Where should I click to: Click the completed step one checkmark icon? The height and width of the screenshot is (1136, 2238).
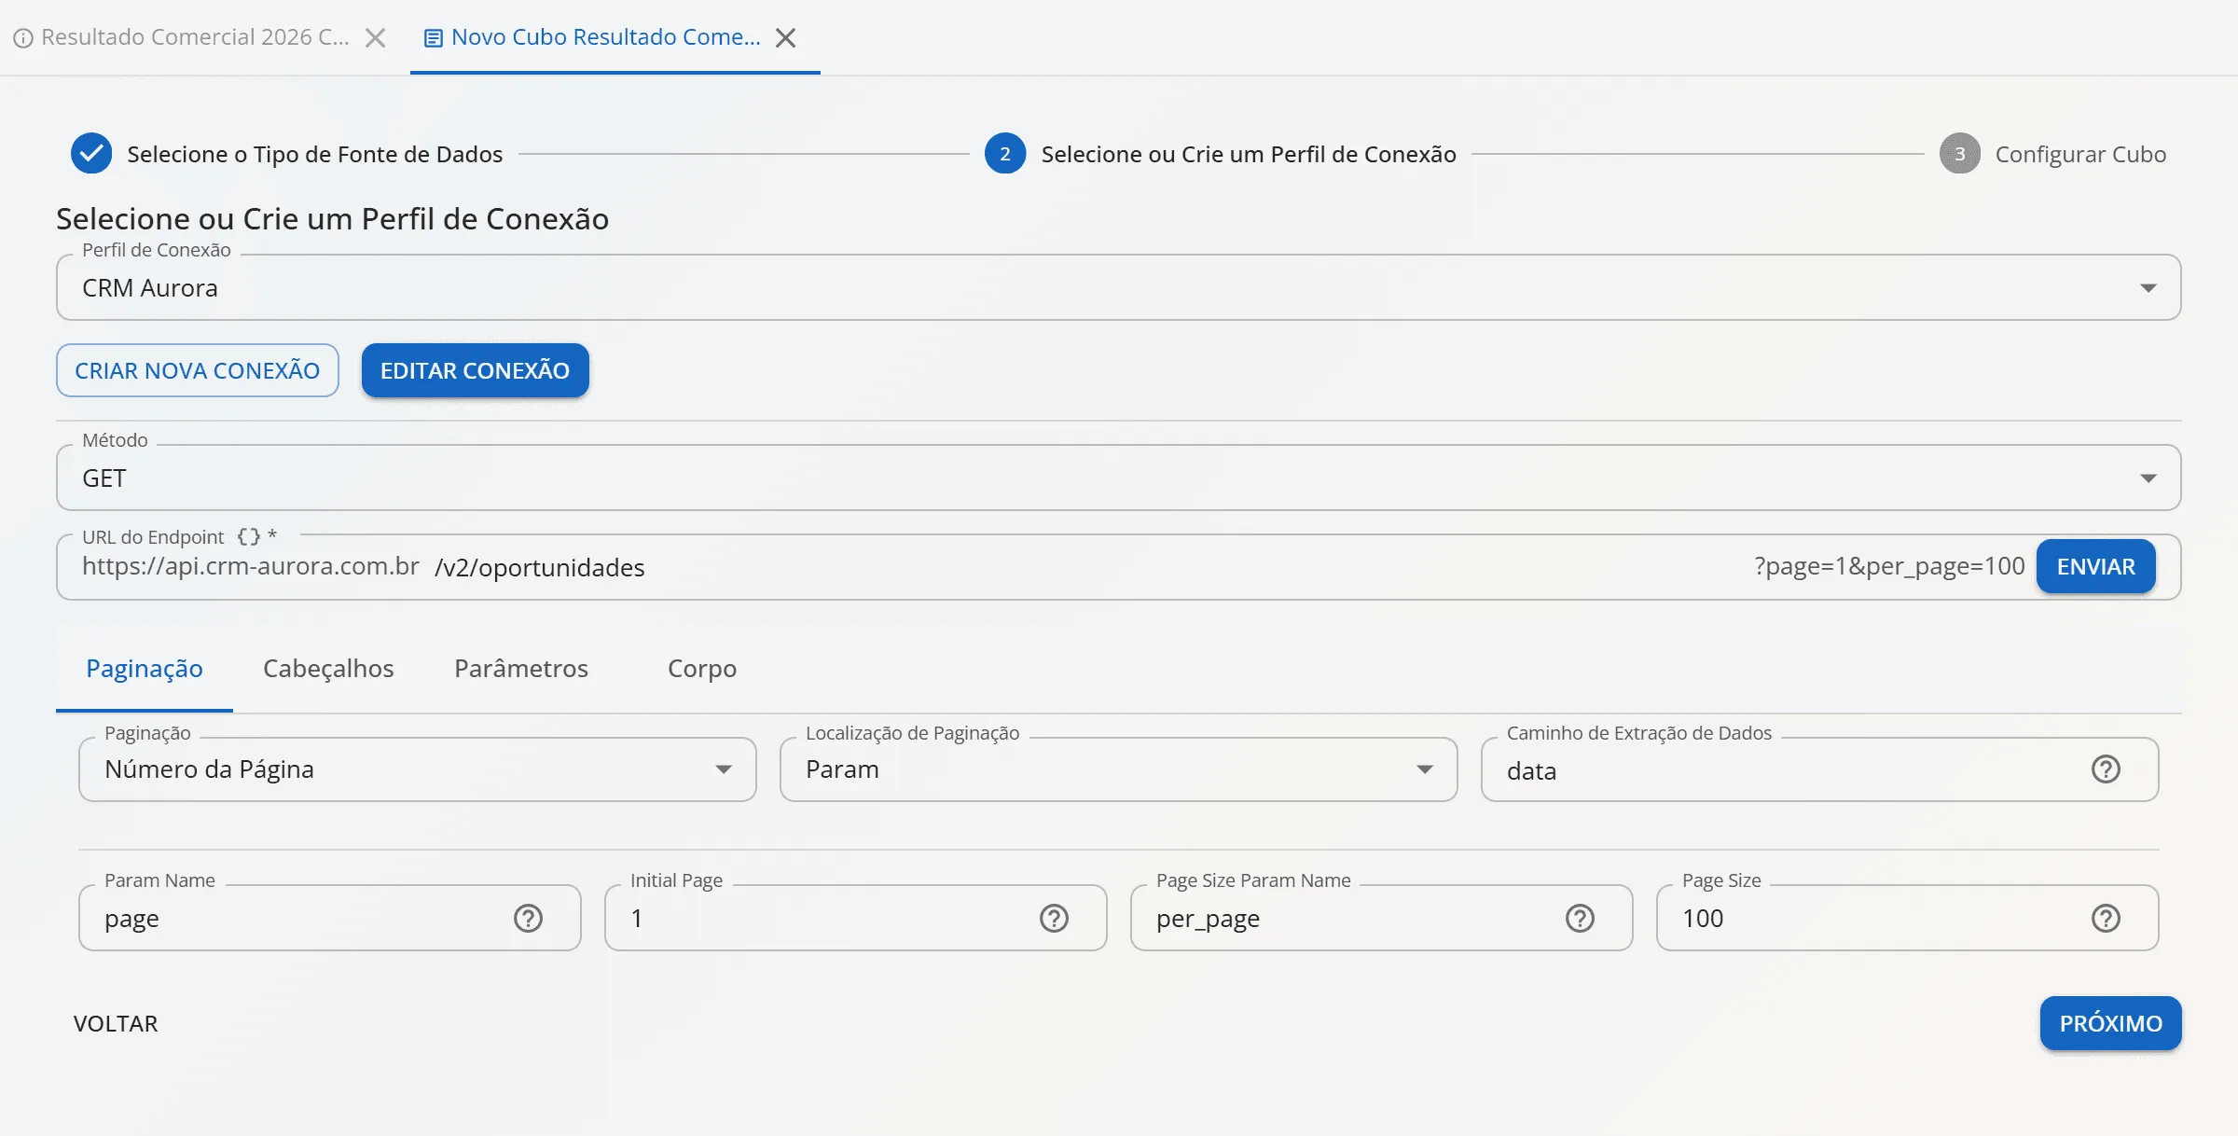[x=91, y=154]
